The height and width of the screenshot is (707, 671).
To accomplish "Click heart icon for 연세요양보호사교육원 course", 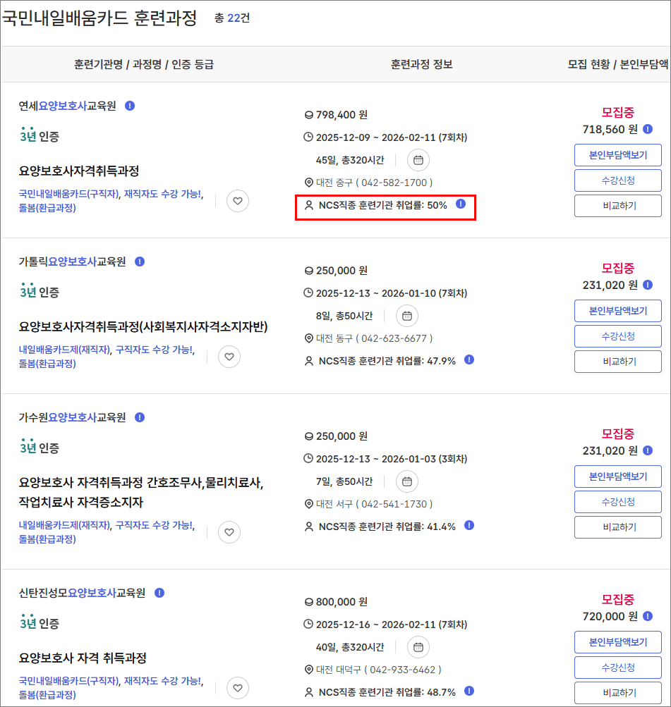I will tap(238, 202).
